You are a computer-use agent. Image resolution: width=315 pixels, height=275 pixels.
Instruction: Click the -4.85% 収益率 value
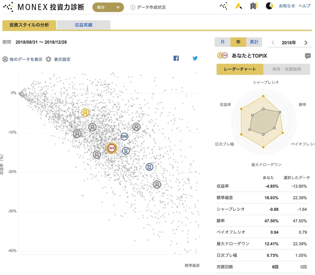[272, 186]
